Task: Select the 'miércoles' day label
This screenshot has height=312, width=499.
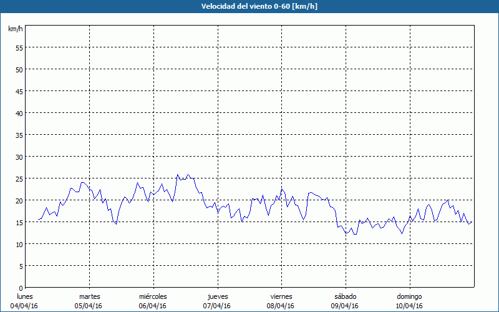Action: [x=153, y=296]
